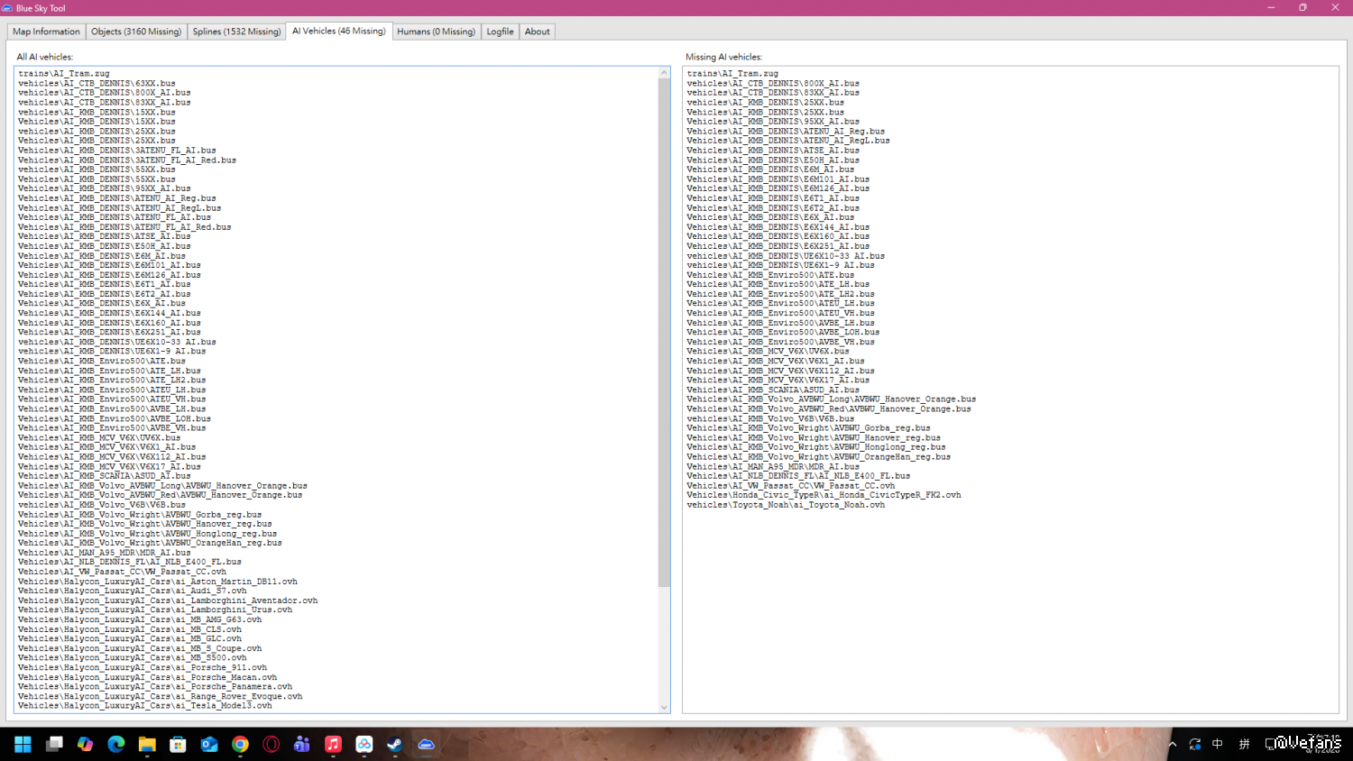Click V6B.bus in the All AI vehicles list
1353x761 pixels.
click(102, 505)
